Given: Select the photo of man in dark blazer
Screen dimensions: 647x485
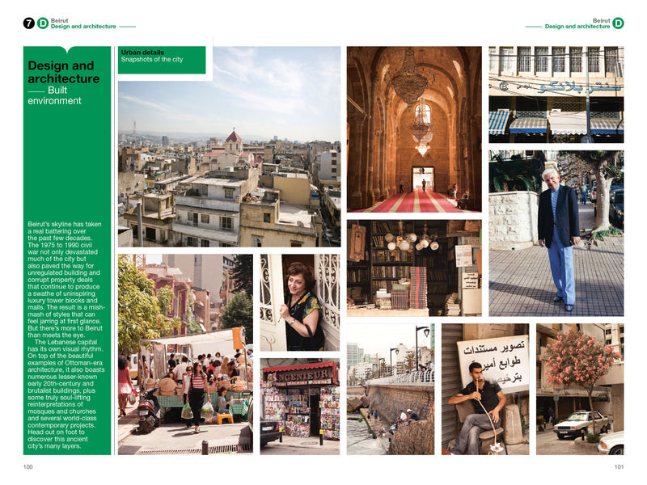Looking at the screenshot, I should (x=556, y=232).
